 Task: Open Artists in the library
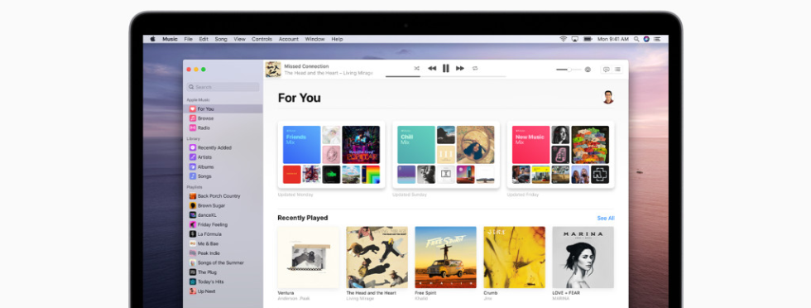[223, 156]
